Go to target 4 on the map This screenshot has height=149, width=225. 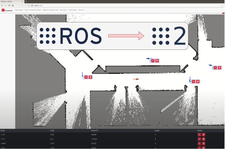tap(194, 82)
